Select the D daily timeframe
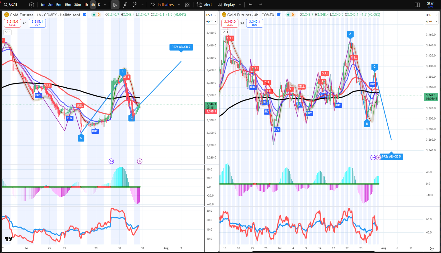The image size is (441, 253). pyautogui.click(x=99, y=5)
